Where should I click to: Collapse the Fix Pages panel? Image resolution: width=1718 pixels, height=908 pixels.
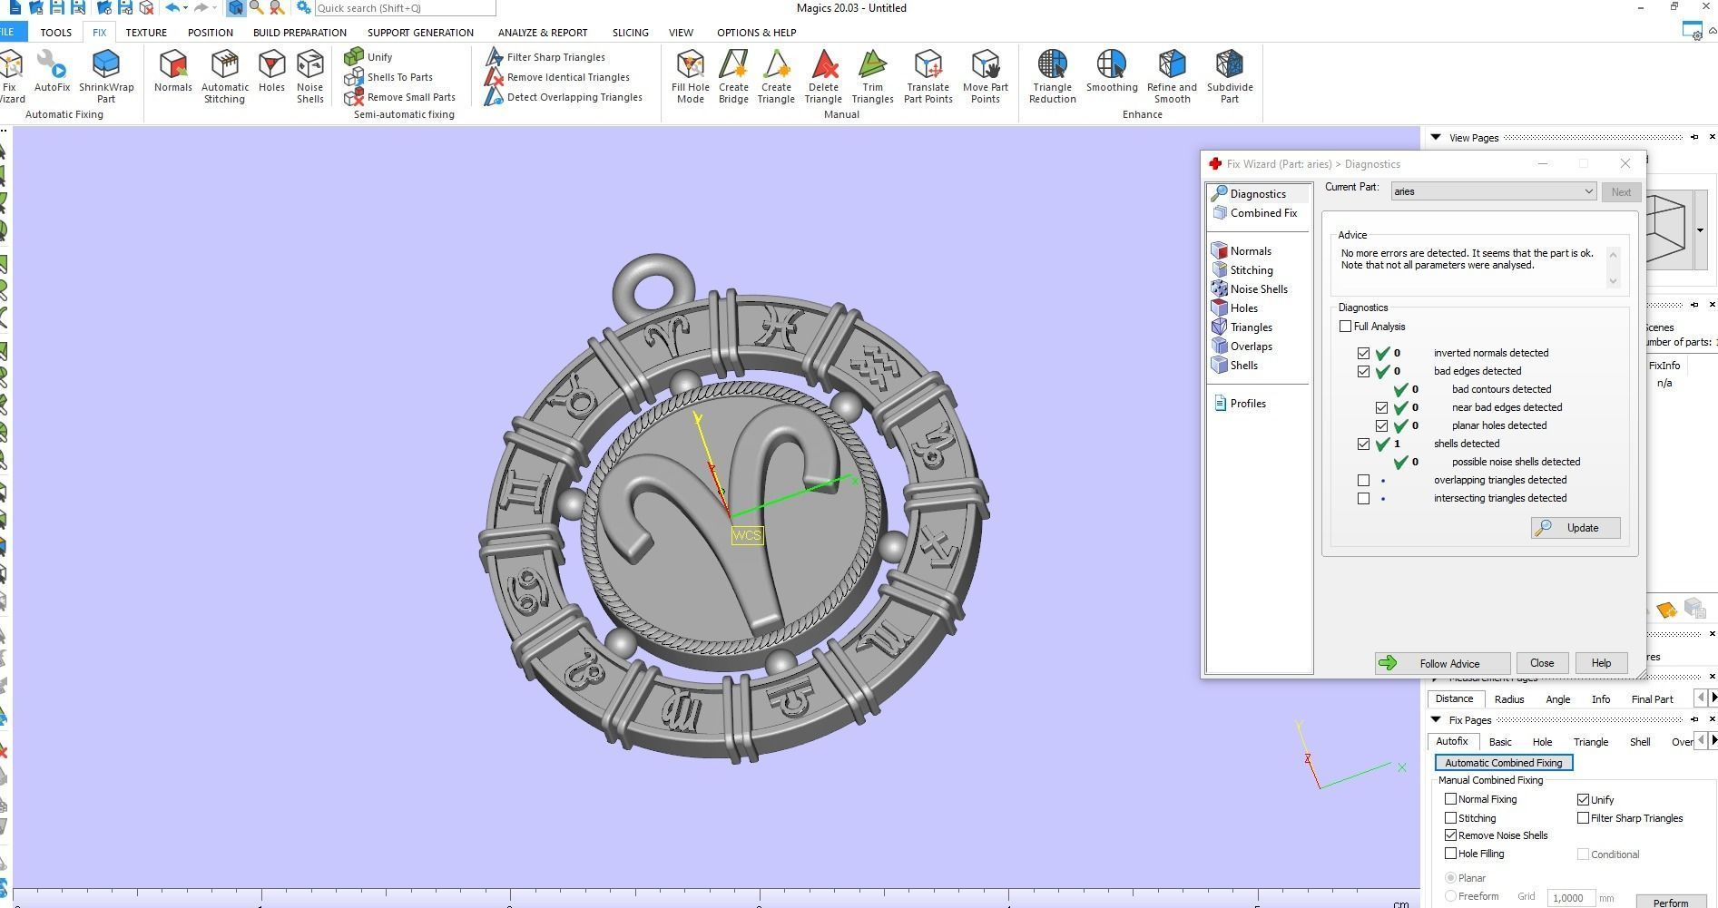[x=1436, y=720]
